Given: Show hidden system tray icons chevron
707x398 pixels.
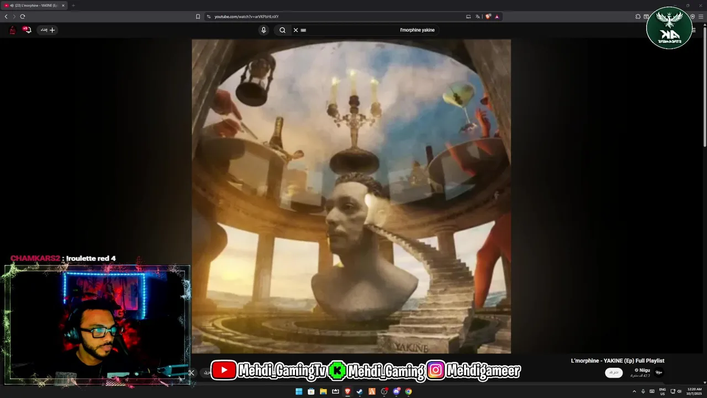Looking at the screenshot, I should (x=634, y=391).
